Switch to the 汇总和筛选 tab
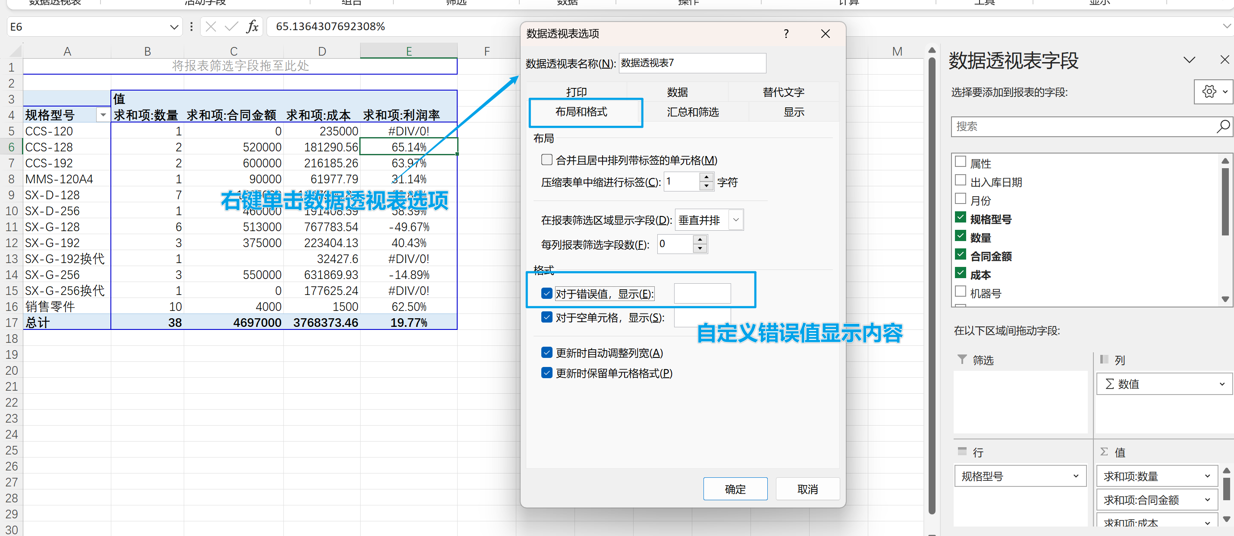This screenshot has height=536, width=1234. click(x=693, y=112)
